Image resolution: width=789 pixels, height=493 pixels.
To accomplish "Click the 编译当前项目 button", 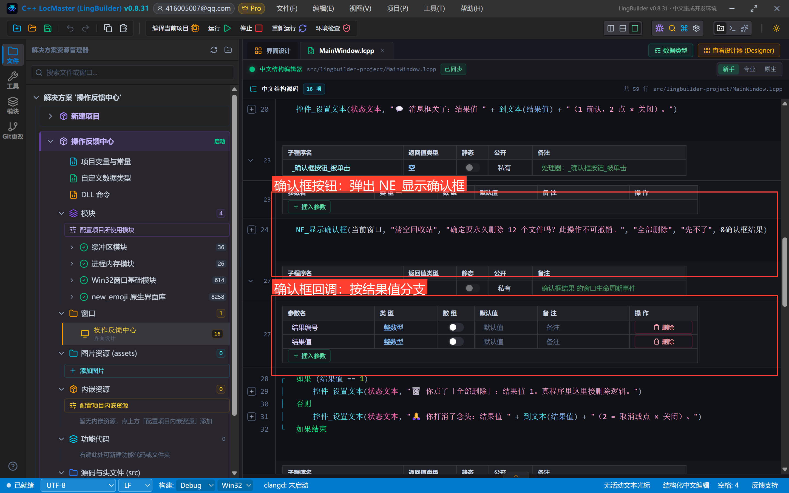I will point(175,28).
